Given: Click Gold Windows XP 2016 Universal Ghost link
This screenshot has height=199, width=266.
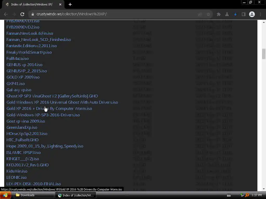Looking at the screenshot, I should click(62, 102).
